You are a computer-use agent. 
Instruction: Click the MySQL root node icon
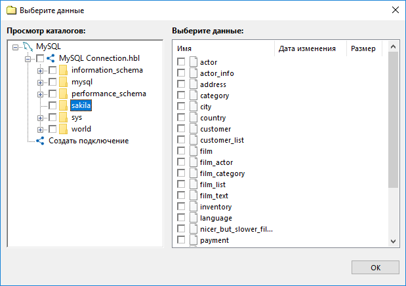tap(27, 47)
